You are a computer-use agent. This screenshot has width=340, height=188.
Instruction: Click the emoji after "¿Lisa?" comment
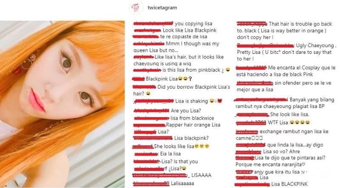click(x=184, y=168)
